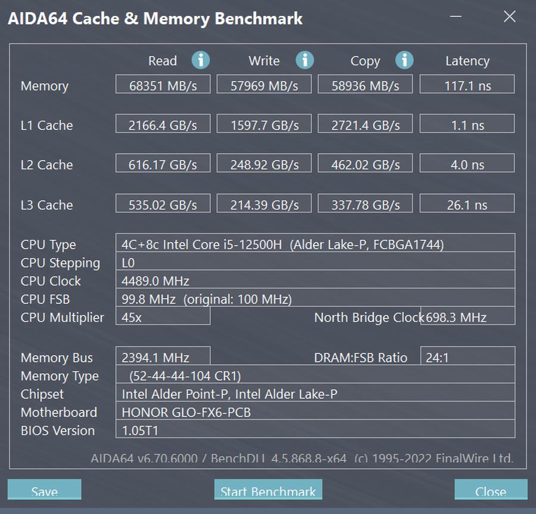Click the Memory Read result field
Screen dimensions: 536x514
point(163,84)
